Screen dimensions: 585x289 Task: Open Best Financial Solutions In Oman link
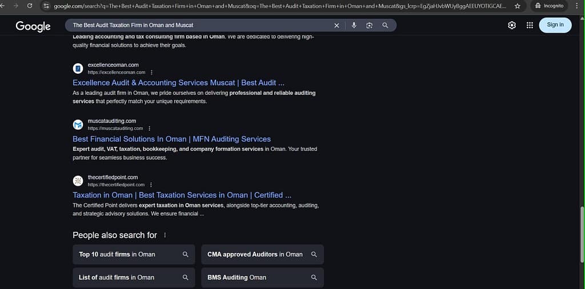171,139
